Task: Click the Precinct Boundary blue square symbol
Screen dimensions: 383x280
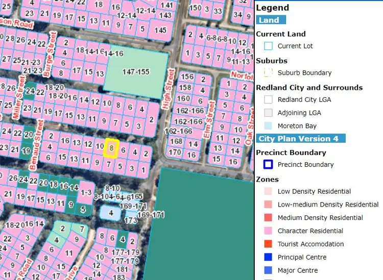Action: click(268, 164)
